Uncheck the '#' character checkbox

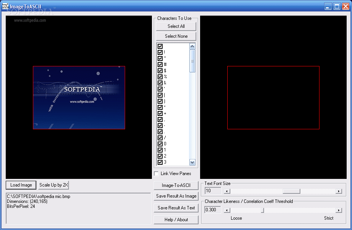(160, 65)
